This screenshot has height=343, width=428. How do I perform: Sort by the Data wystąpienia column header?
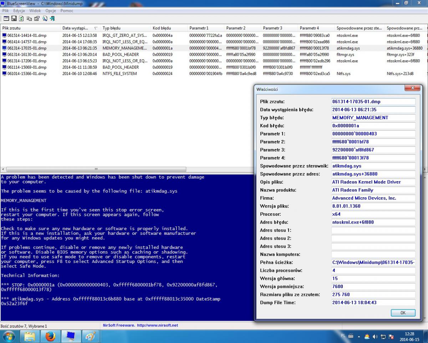80,28
